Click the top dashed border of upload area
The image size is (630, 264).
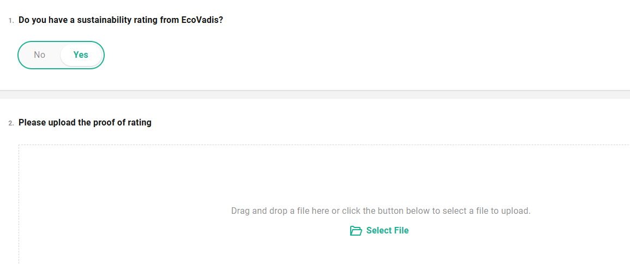click(x=327, y=145)
